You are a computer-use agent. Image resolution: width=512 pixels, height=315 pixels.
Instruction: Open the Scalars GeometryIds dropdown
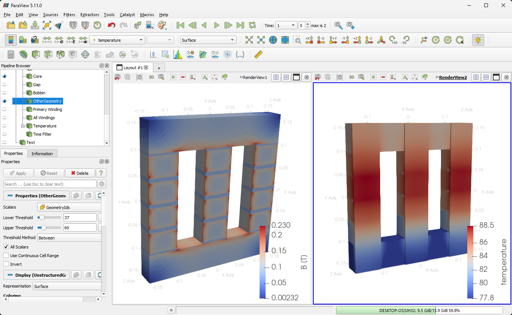pyautogui.click(x=69, y=207)
